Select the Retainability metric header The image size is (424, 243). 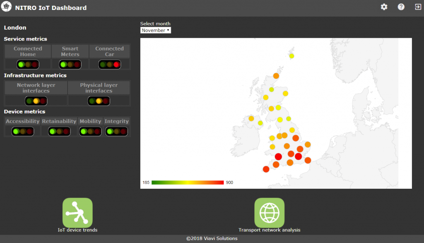tap(59, 121)
